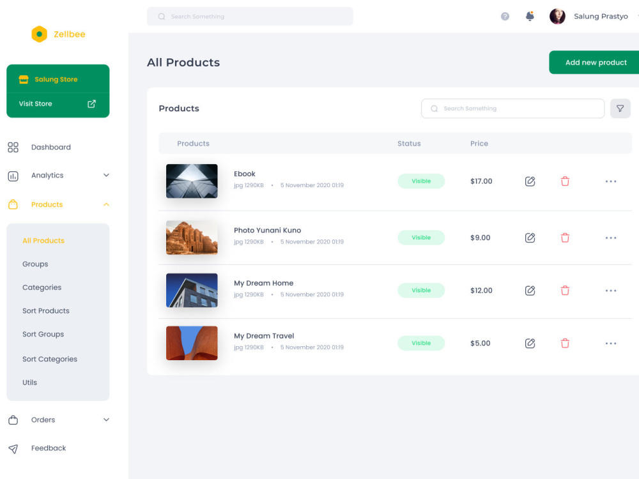Toggle the Visible status of Ebook
639x479 pixels.
pyautogui.click(x=421, y=181)
